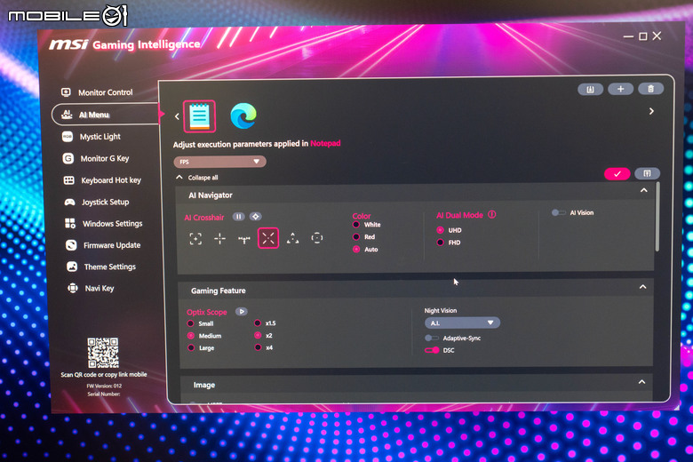Select x4 scope magnification
Viewport: 693px width, 462px height.
coord(258,347)
